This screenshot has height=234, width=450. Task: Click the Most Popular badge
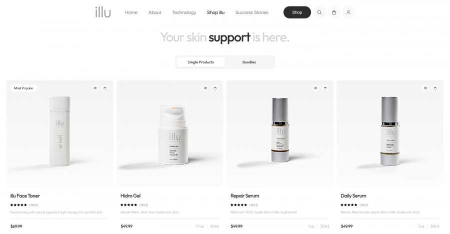[x=23, y=88]
